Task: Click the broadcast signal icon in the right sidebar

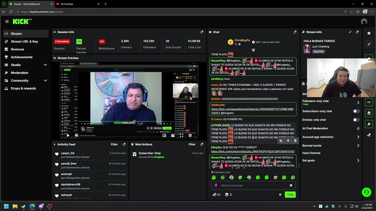Action: pos(369,102)
